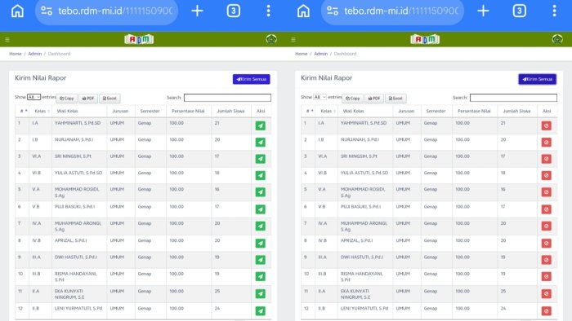This screenshot has width=572, height=321.
Task: Focus Search field in right page
Action: click(x=514, y=98)
